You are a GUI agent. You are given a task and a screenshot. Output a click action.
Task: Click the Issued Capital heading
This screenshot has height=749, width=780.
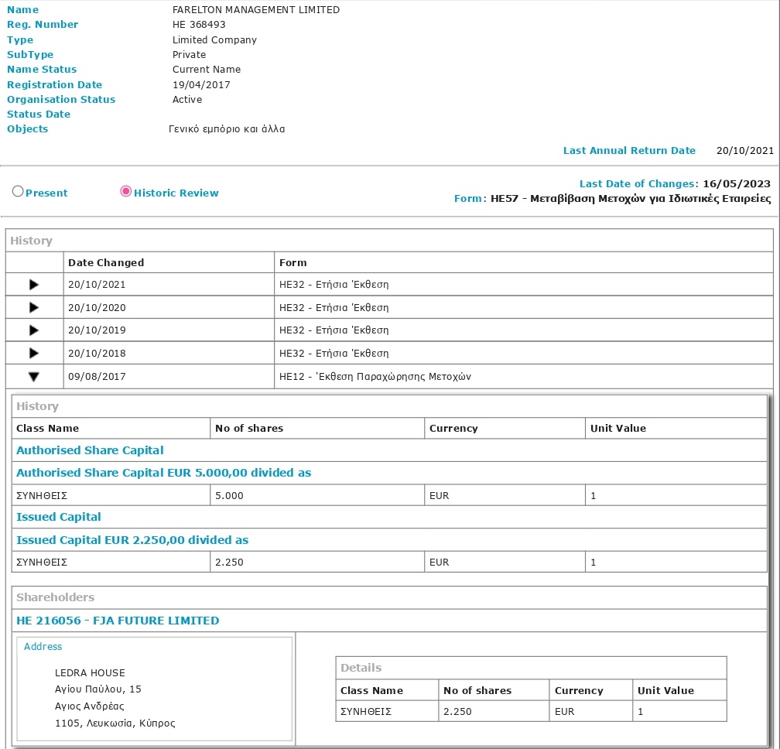pyautogui.click(x=59, y=517)
